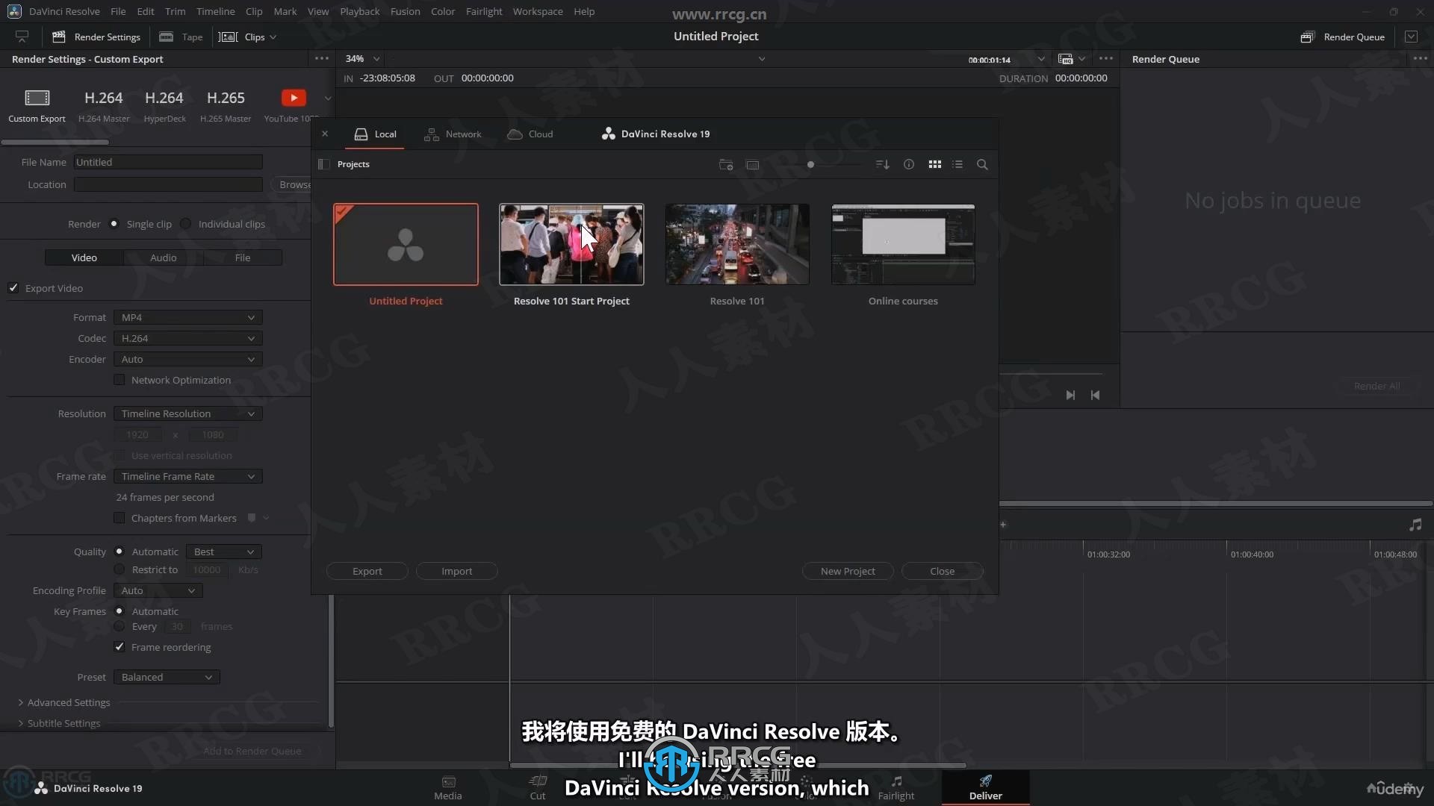Go to the Media page
Viewport: 1434px width, 806px height.
448,788
